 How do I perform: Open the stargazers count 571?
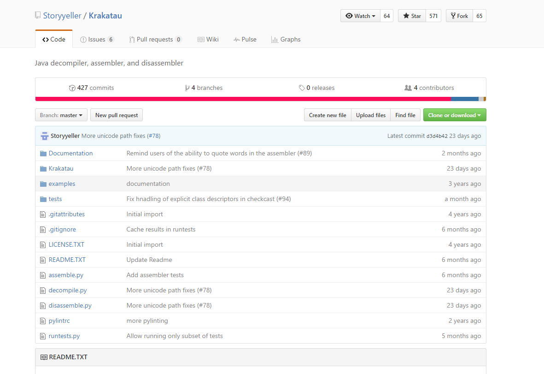[x=433, y=16]
